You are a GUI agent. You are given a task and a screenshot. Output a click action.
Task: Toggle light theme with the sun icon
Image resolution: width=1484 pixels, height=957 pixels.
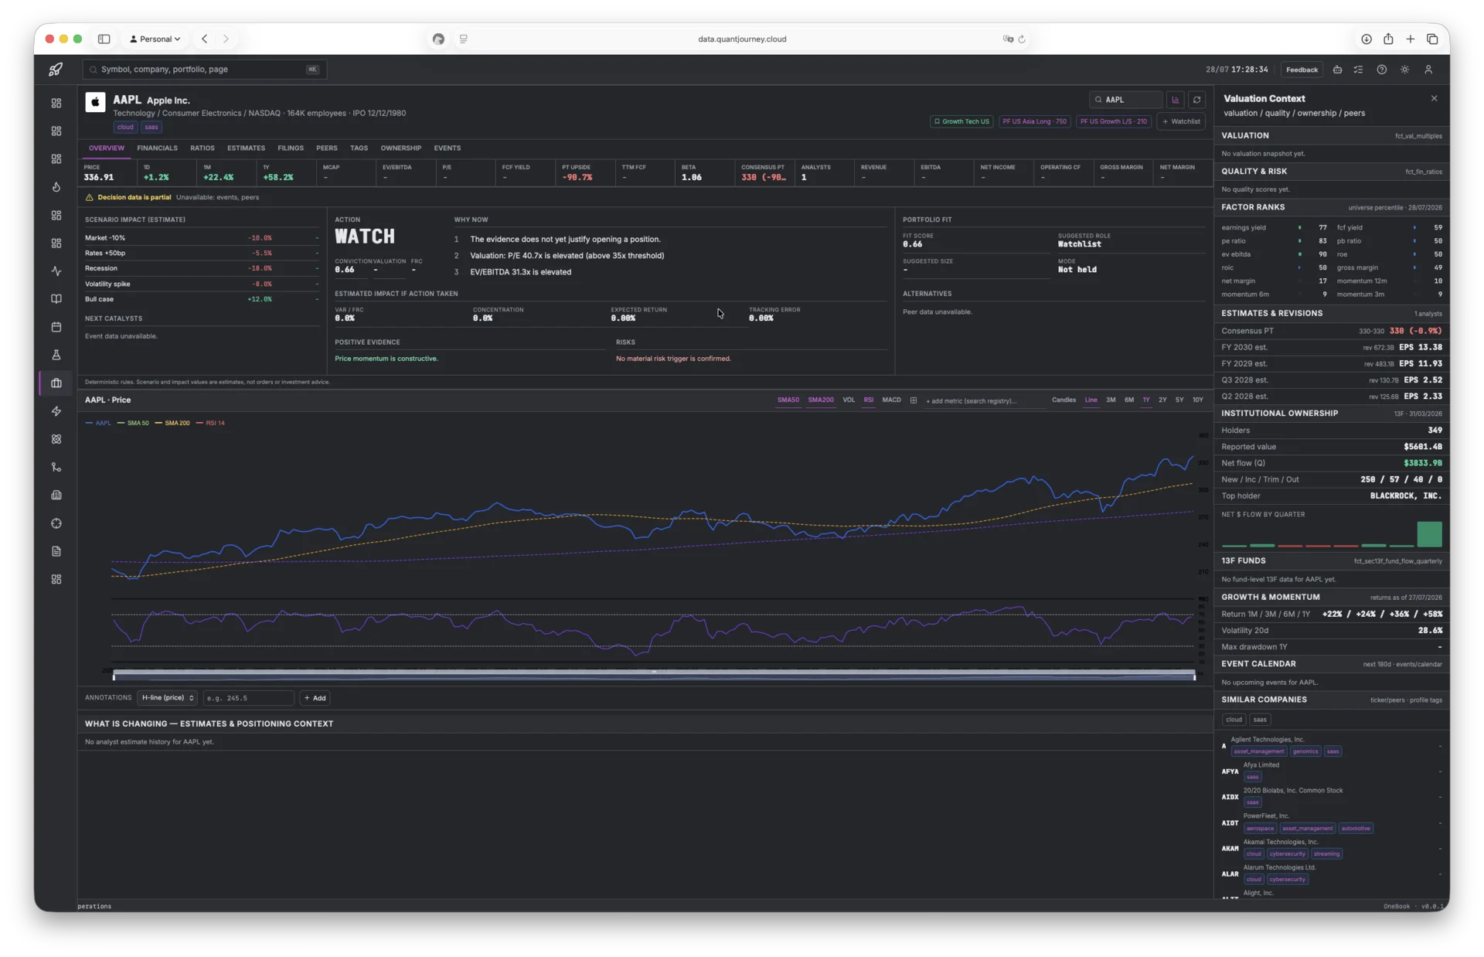(x=1405, y=70)
